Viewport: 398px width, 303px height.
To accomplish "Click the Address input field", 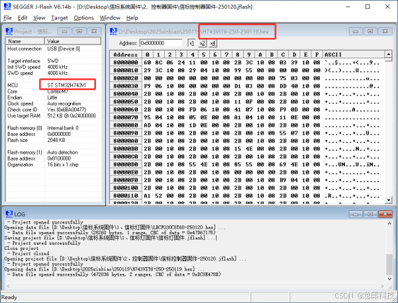I will click(x=161, y=43).
